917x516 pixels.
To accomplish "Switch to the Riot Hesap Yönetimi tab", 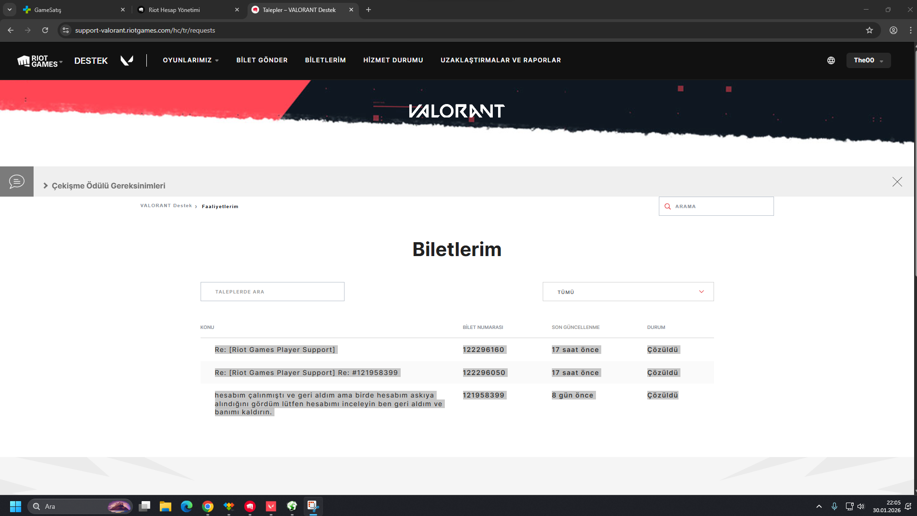I will coord(187,10).
